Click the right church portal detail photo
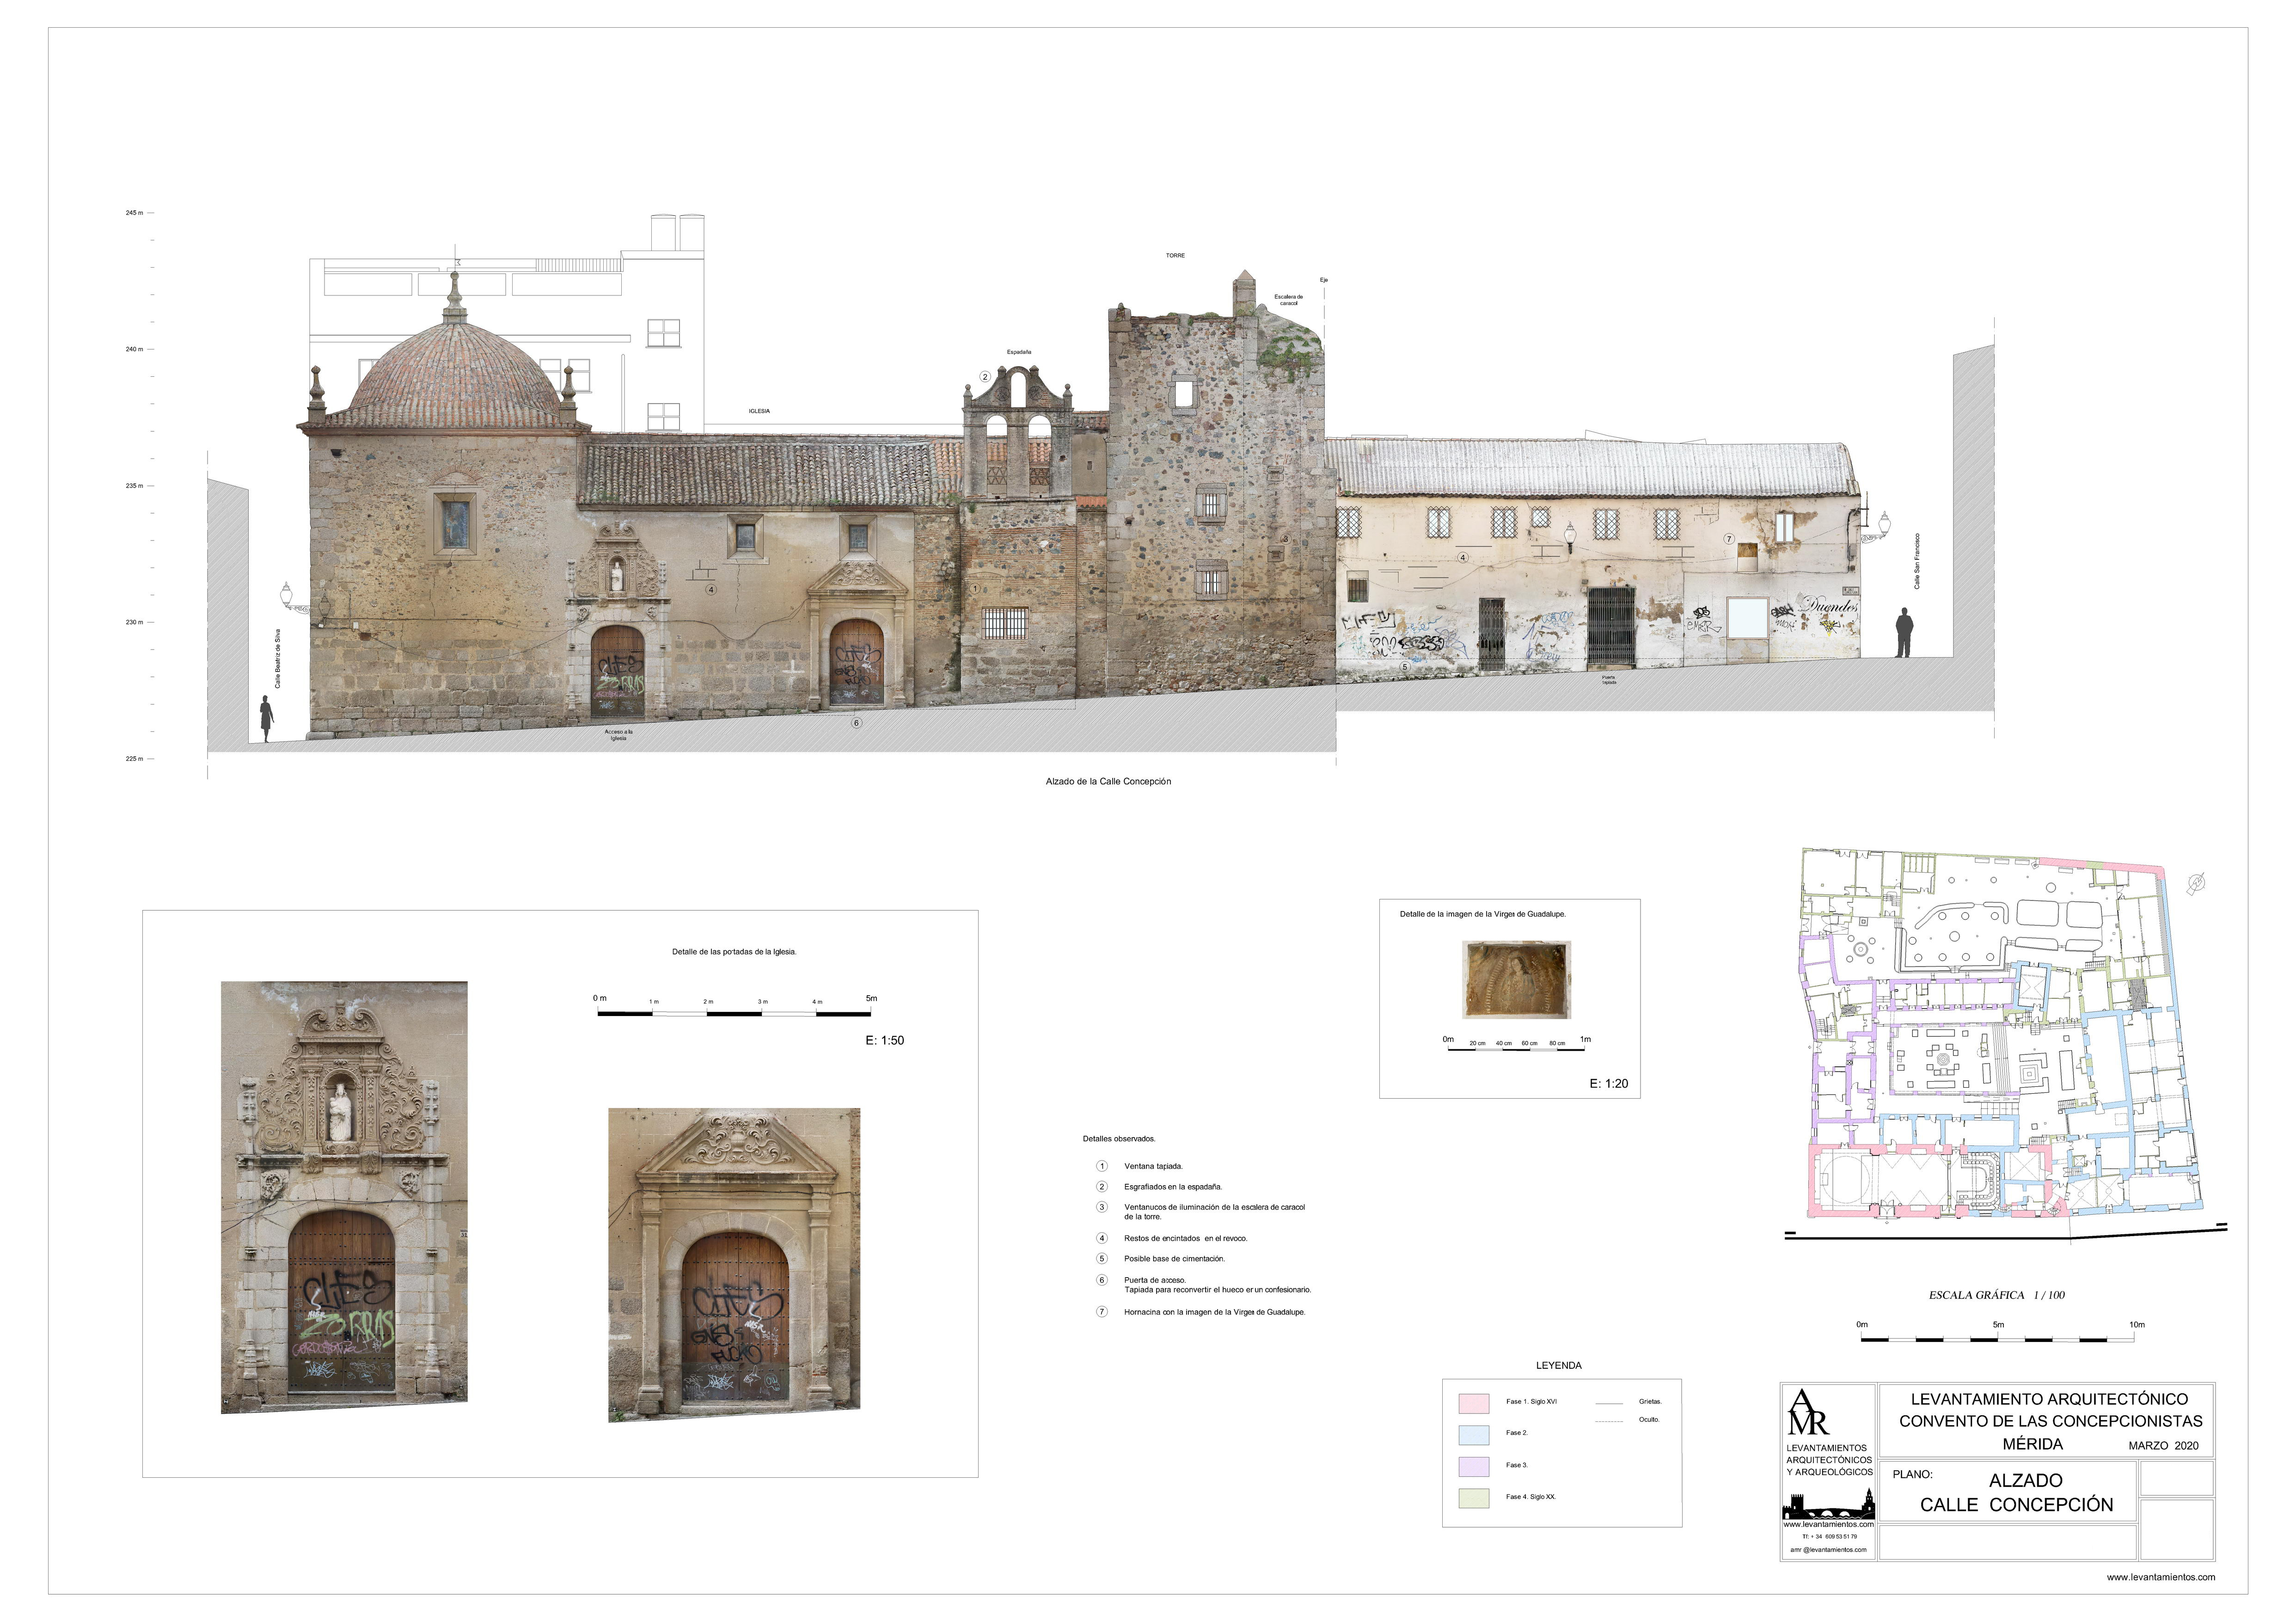 [x=734, y=1264]
